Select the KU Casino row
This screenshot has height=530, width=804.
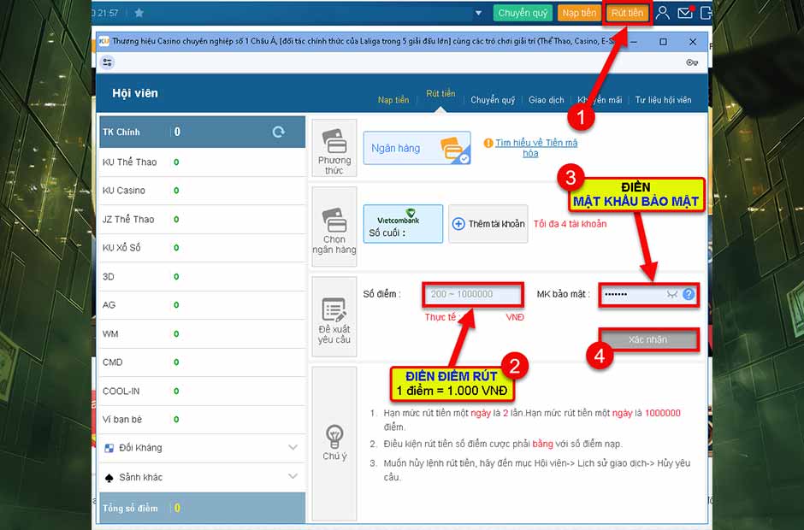(x=203, y=191)
